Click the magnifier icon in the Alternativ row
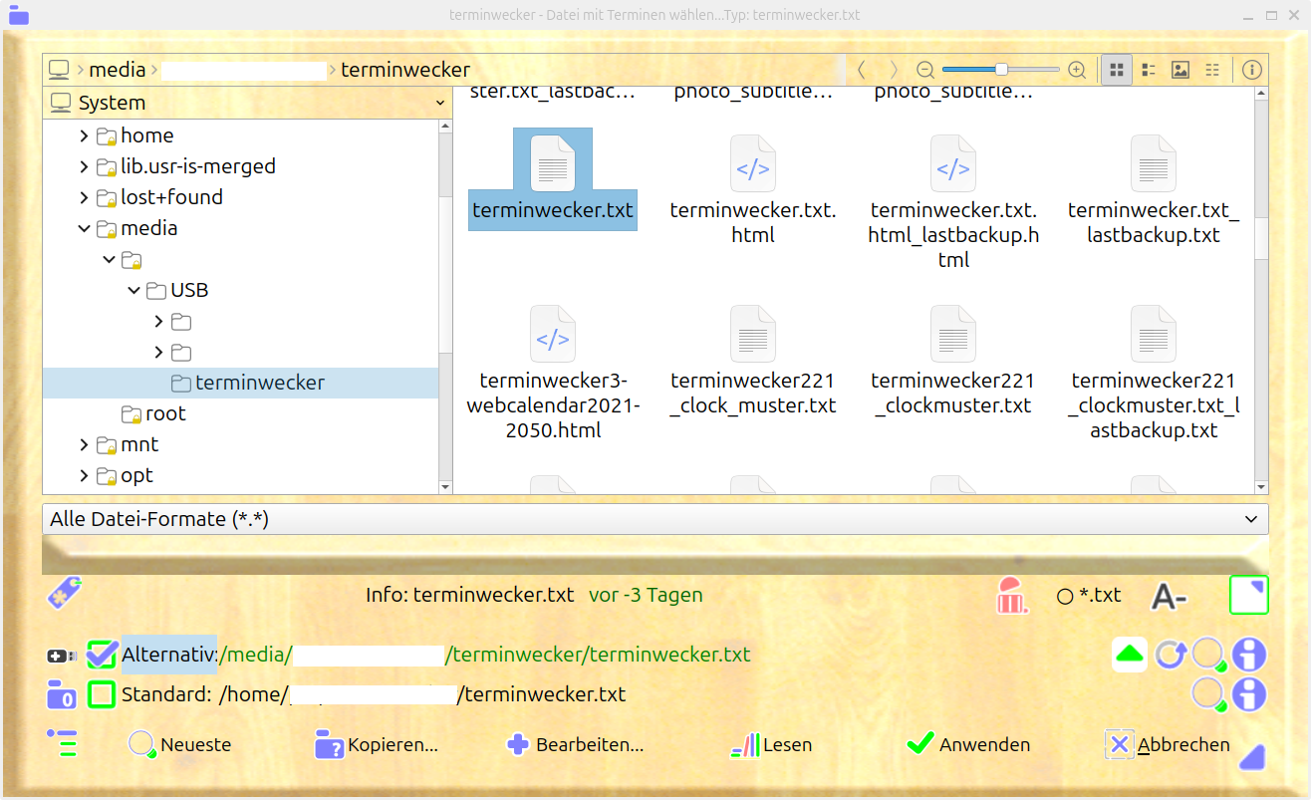 click(1208, 656)
